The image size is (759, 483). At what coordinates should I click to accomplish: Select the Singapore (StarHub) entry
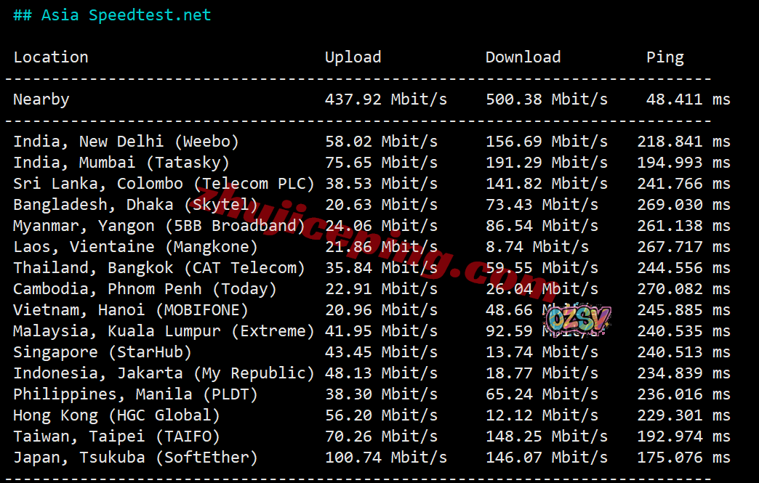pyautogui.click(x=103, y=352)
